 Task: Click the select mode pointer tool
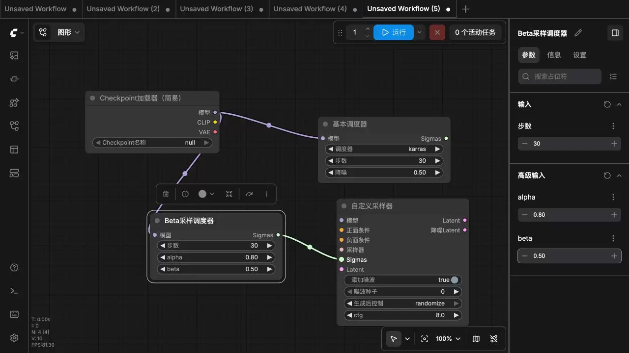pos(394,339)
